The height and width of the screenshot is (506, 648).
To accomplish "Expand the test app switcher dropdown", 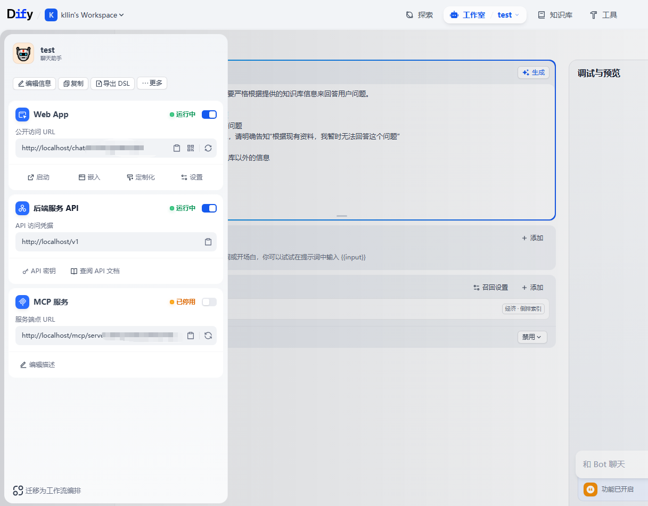I will tap(508, 15).
